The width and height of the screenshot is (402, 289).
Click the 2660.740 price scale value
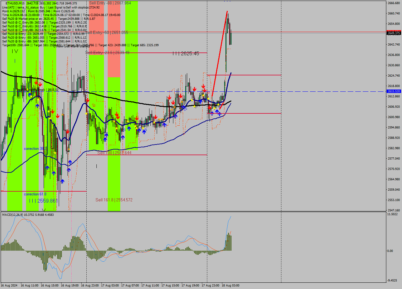[394, 14]
